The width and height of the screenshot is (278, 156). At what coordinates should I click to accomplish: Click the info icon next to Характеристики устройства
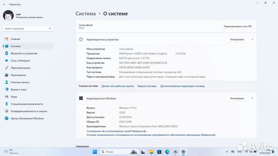[x=81, y=39]
